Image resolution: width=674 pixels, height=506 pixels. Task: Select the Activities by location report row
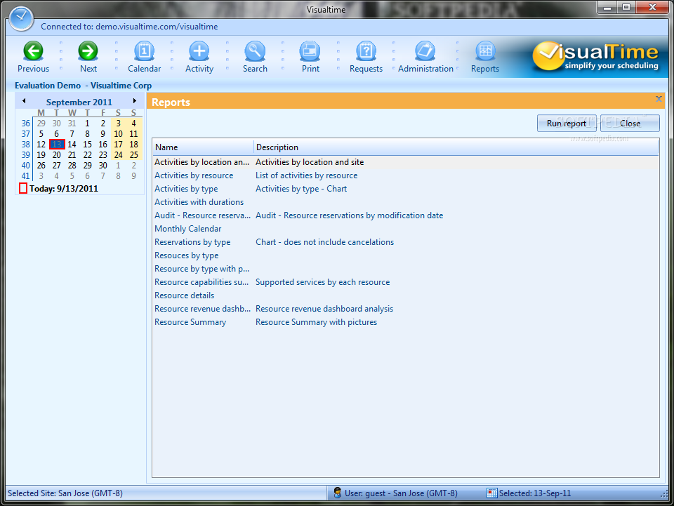(405, 162)
